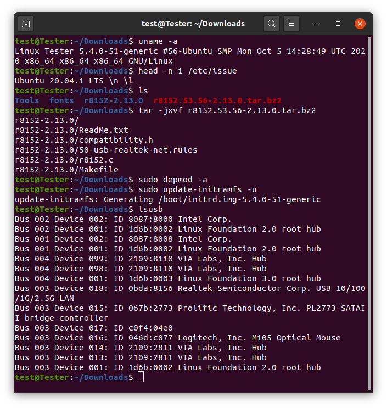Click the Bus 003 Device 013 VIA Labs line
Image resolution: width=387 pixels, height=408 pixels.
click(x=141, y=357)
